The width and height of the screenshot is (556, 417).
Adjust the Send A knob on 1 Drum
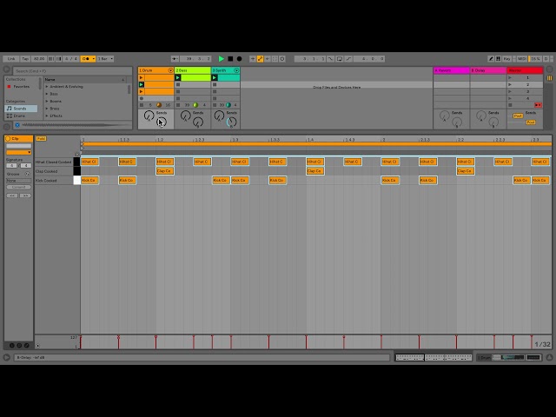(x=149, y=116)
